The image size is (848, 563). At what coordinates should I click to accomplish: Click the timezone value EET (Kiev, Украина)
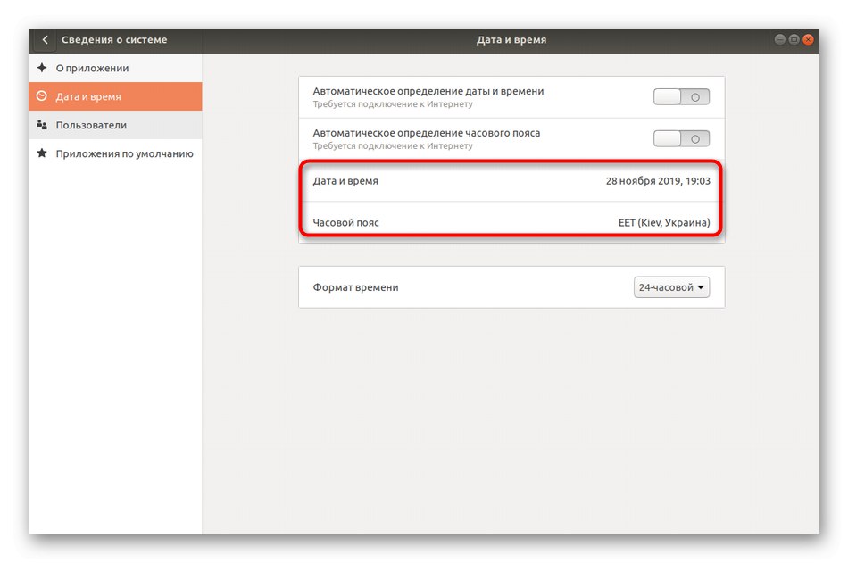(x=664, y=222)
